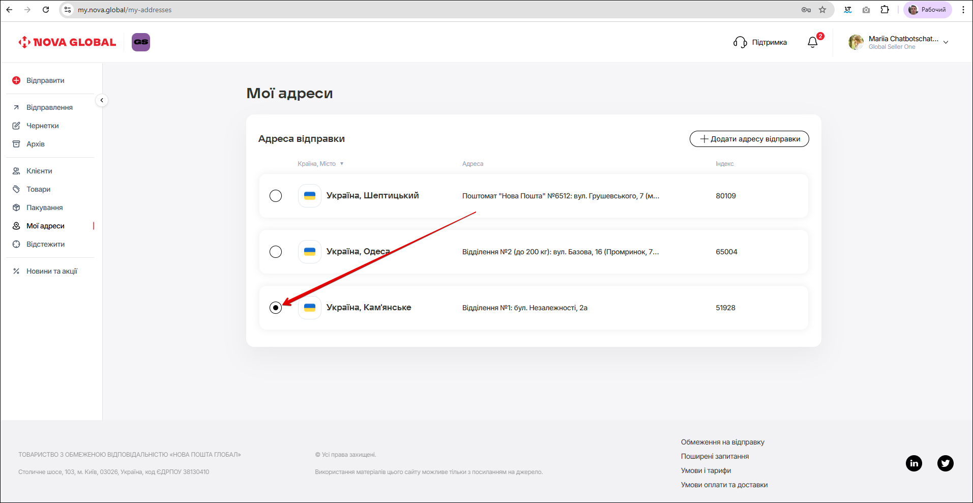Click the Ukraine flag in Одеса row
Image resolution: width=973 pixels, height=503 pixels.
310,252
